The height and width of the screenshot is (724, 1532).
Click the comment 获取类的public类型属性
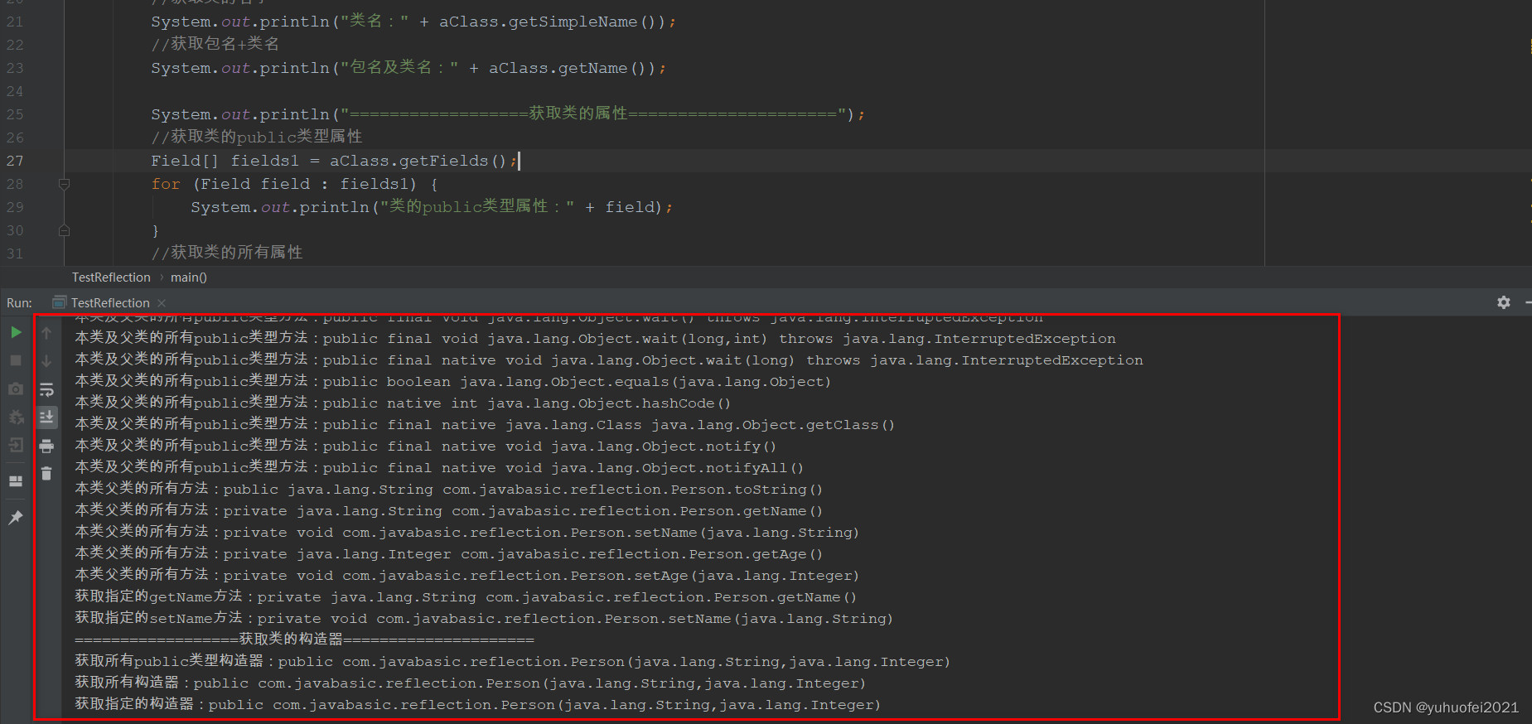257,137
